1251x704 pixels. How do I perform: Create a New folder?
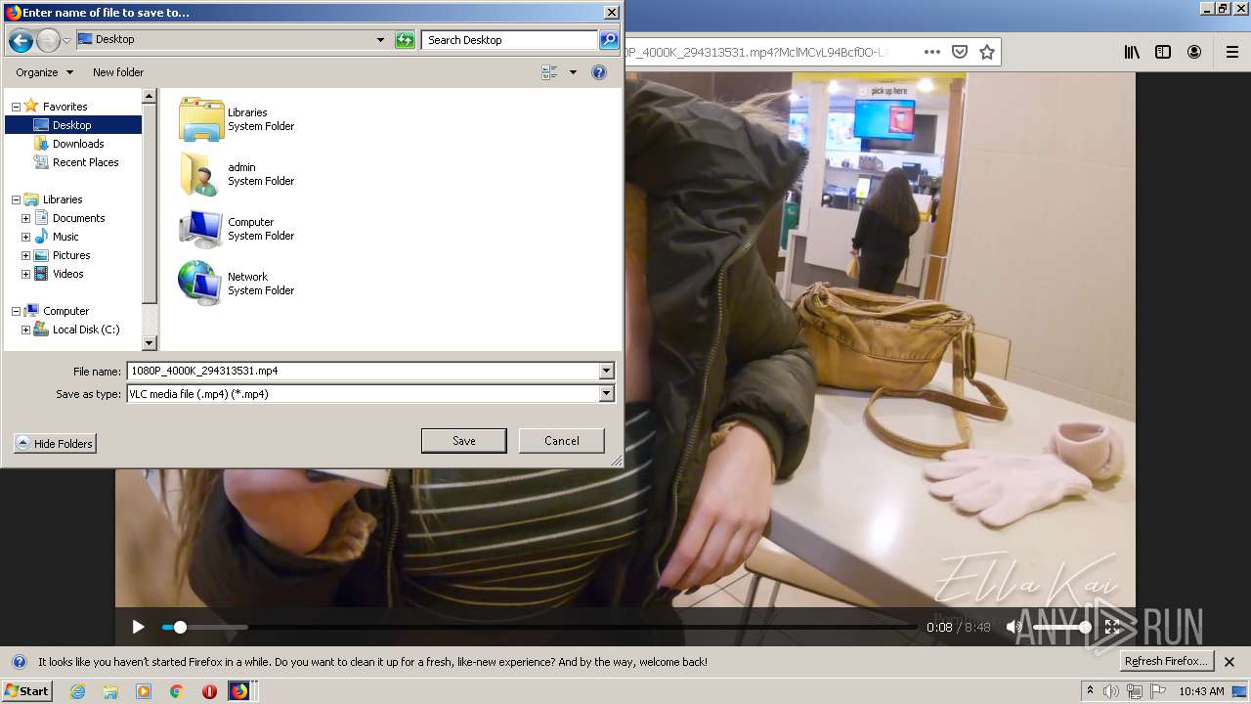coord(118,72)
